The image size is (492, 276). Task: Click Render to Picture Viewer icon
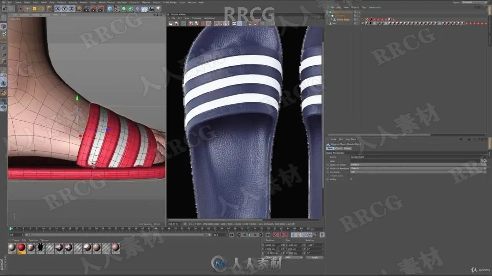coord(94,8)
